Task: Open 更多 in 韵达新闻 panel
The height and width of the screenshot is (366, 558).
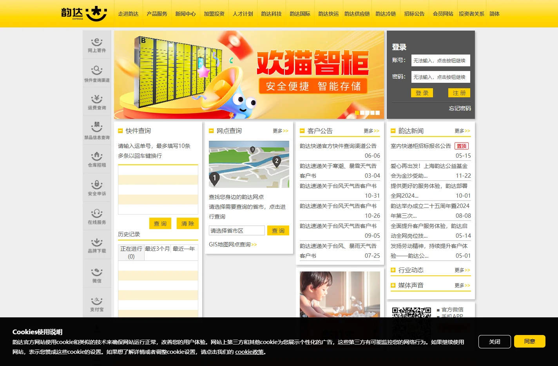Action: [462, 131]
